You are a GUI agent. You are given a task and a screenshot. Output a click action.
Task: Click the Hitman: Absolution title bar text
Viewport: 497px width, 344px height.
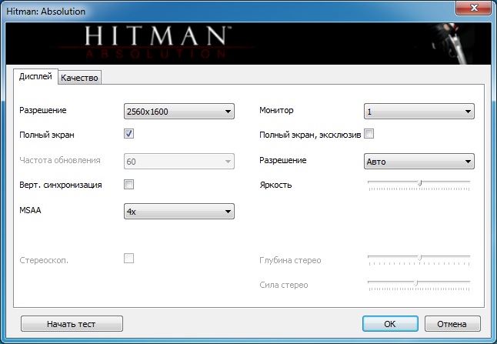(x=46, y=12)
